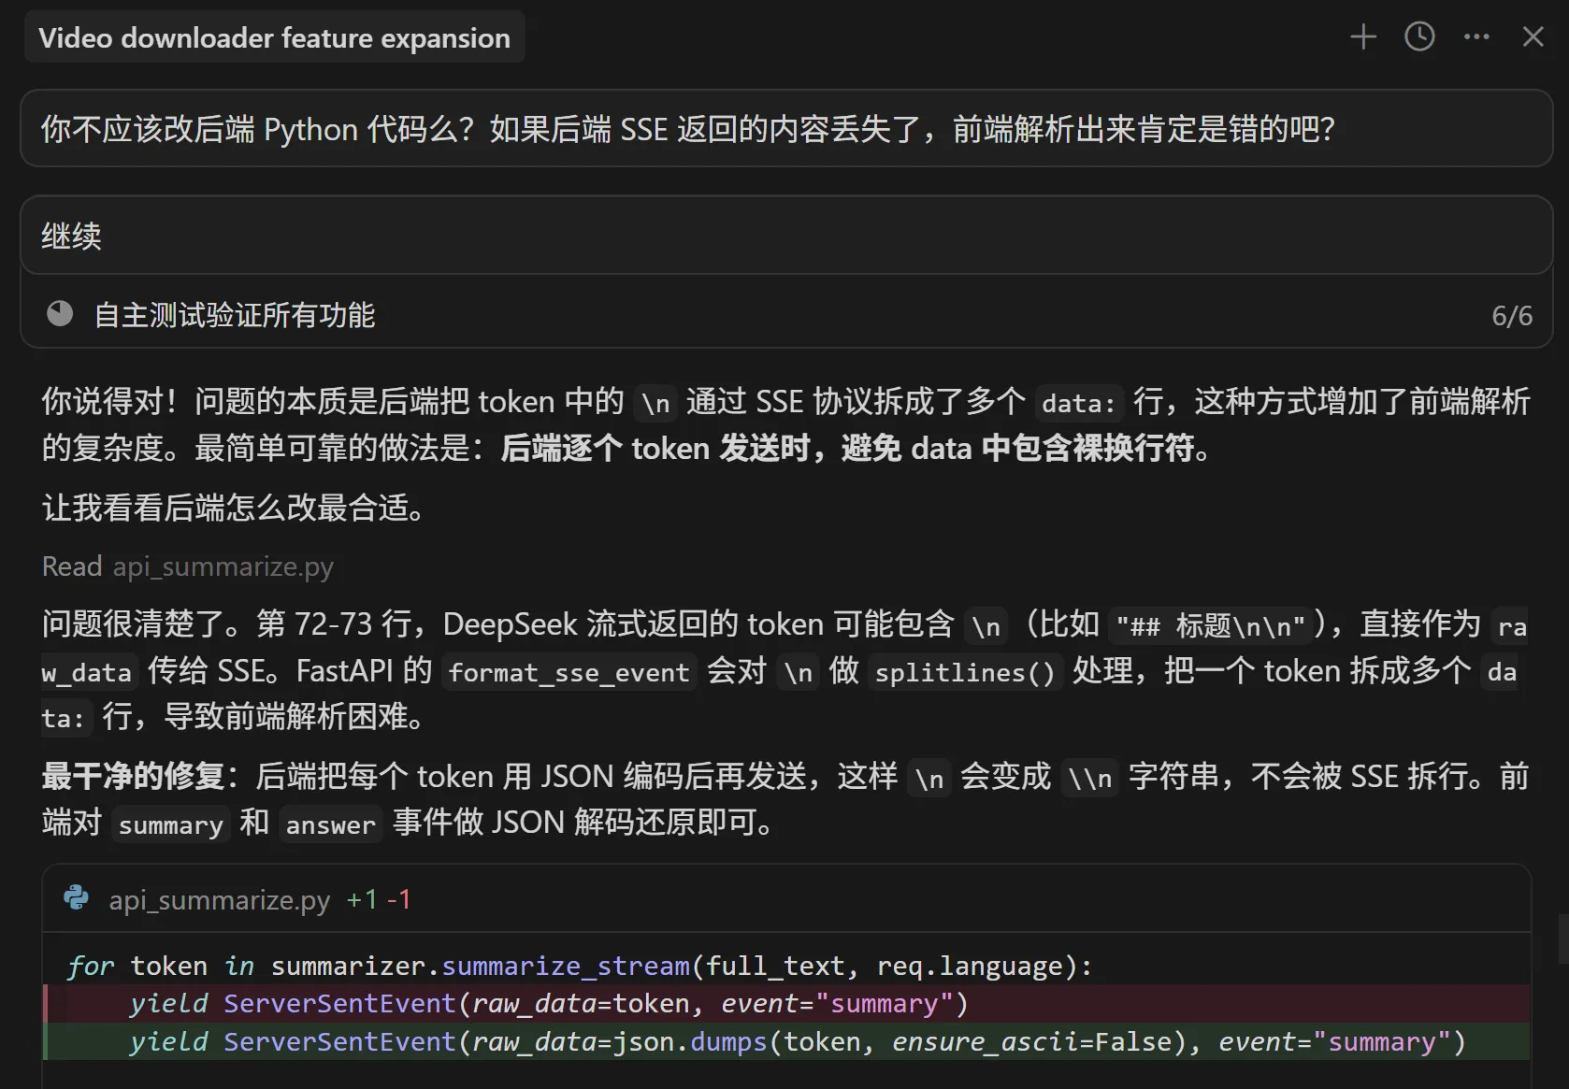
Task: Click the green +1 additions indicator
Action: [x=362, y=899]
